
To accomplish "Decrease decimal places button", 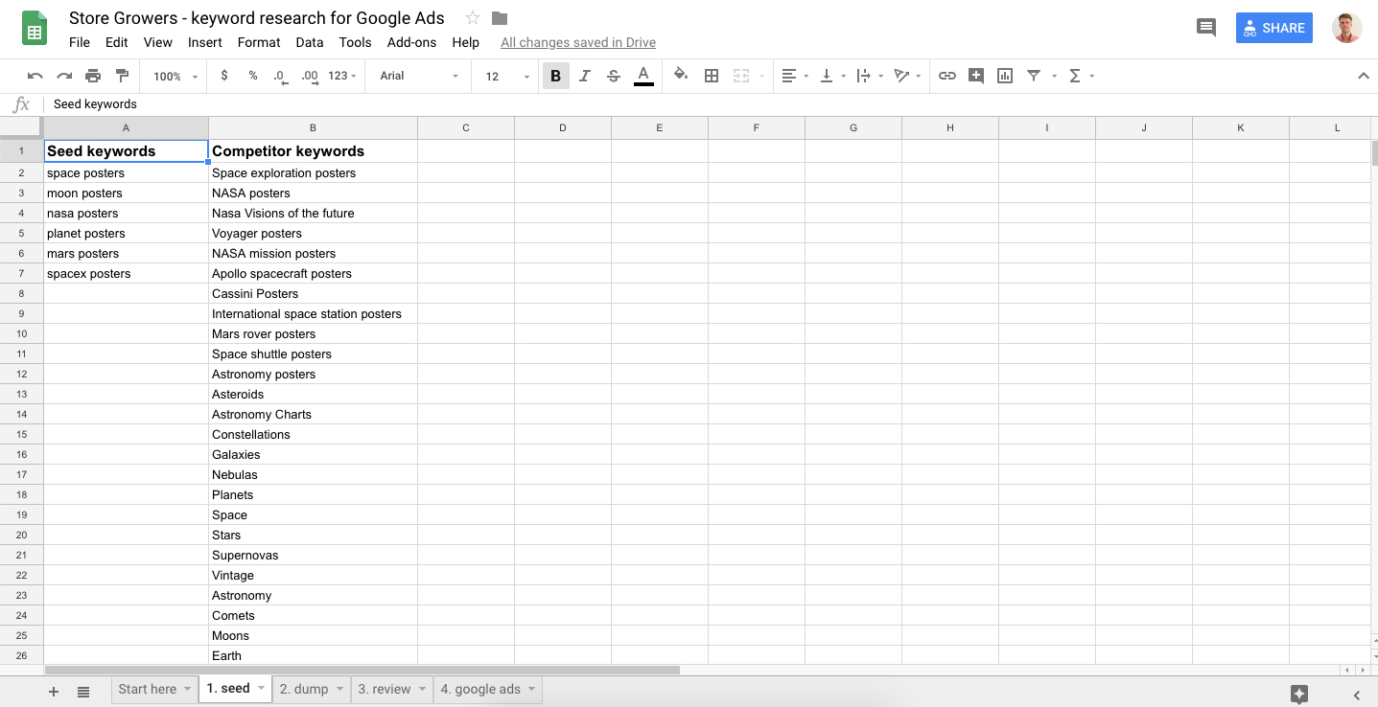I will (281, 76).
